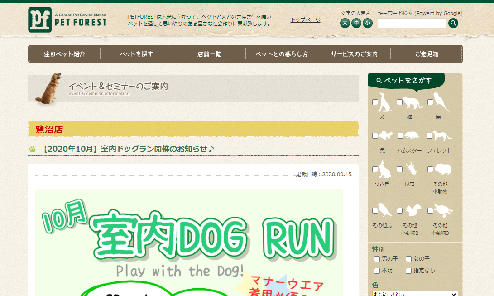Click the fish silhouette icon

tap(386, 135)
